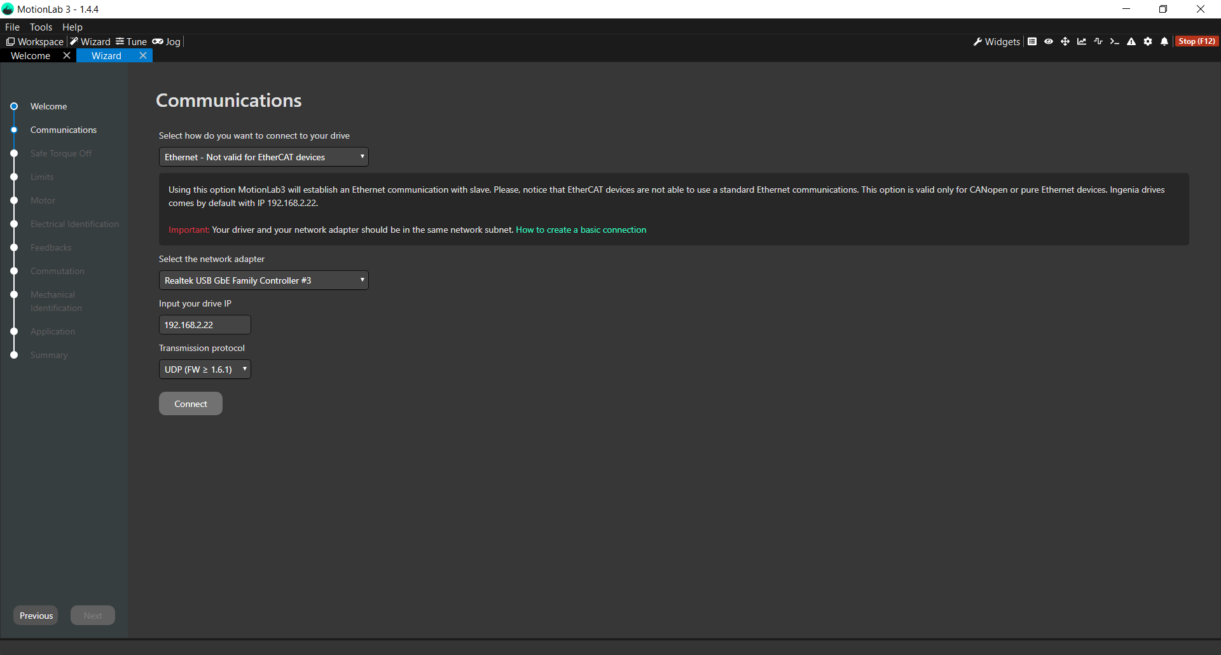
Task: Open 'How to create a basic connection' link
Action: (x=581, y=230)
